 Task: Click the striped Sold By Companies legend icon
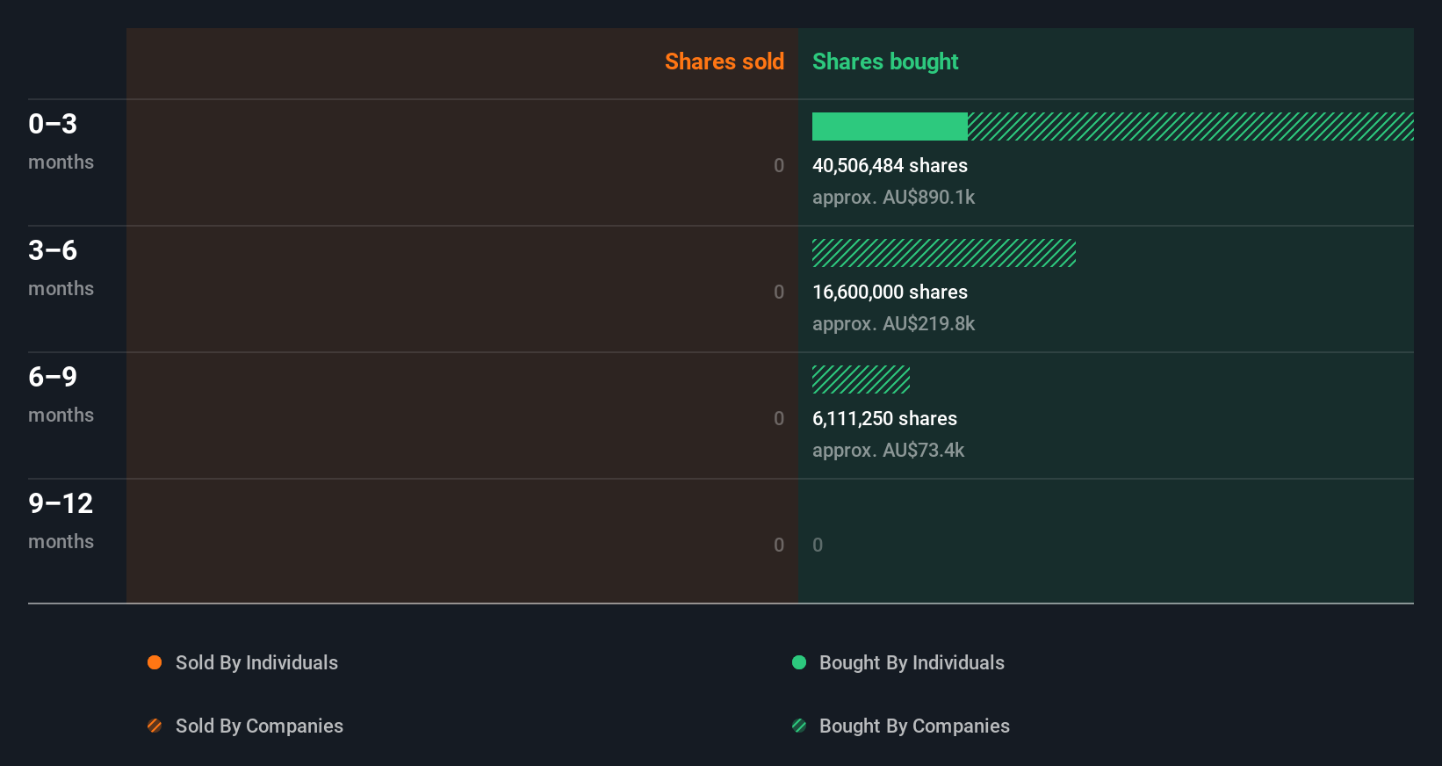pos(155,726)
